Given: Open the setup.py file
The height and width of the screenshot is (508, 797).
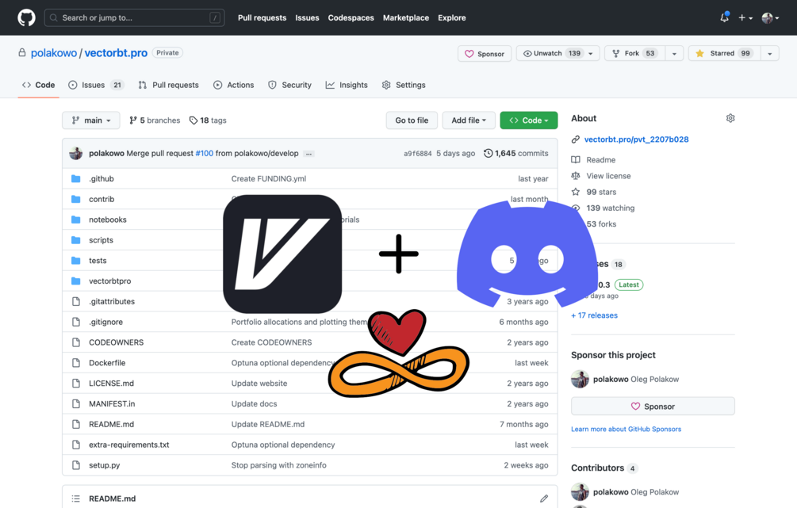Looking at the screenshot, I should (x=104, y=465).
